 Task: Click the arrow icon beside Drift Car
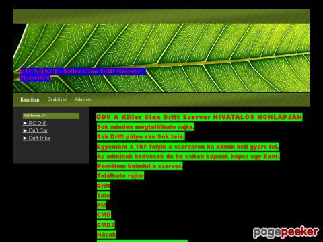[x=25, y=130]
